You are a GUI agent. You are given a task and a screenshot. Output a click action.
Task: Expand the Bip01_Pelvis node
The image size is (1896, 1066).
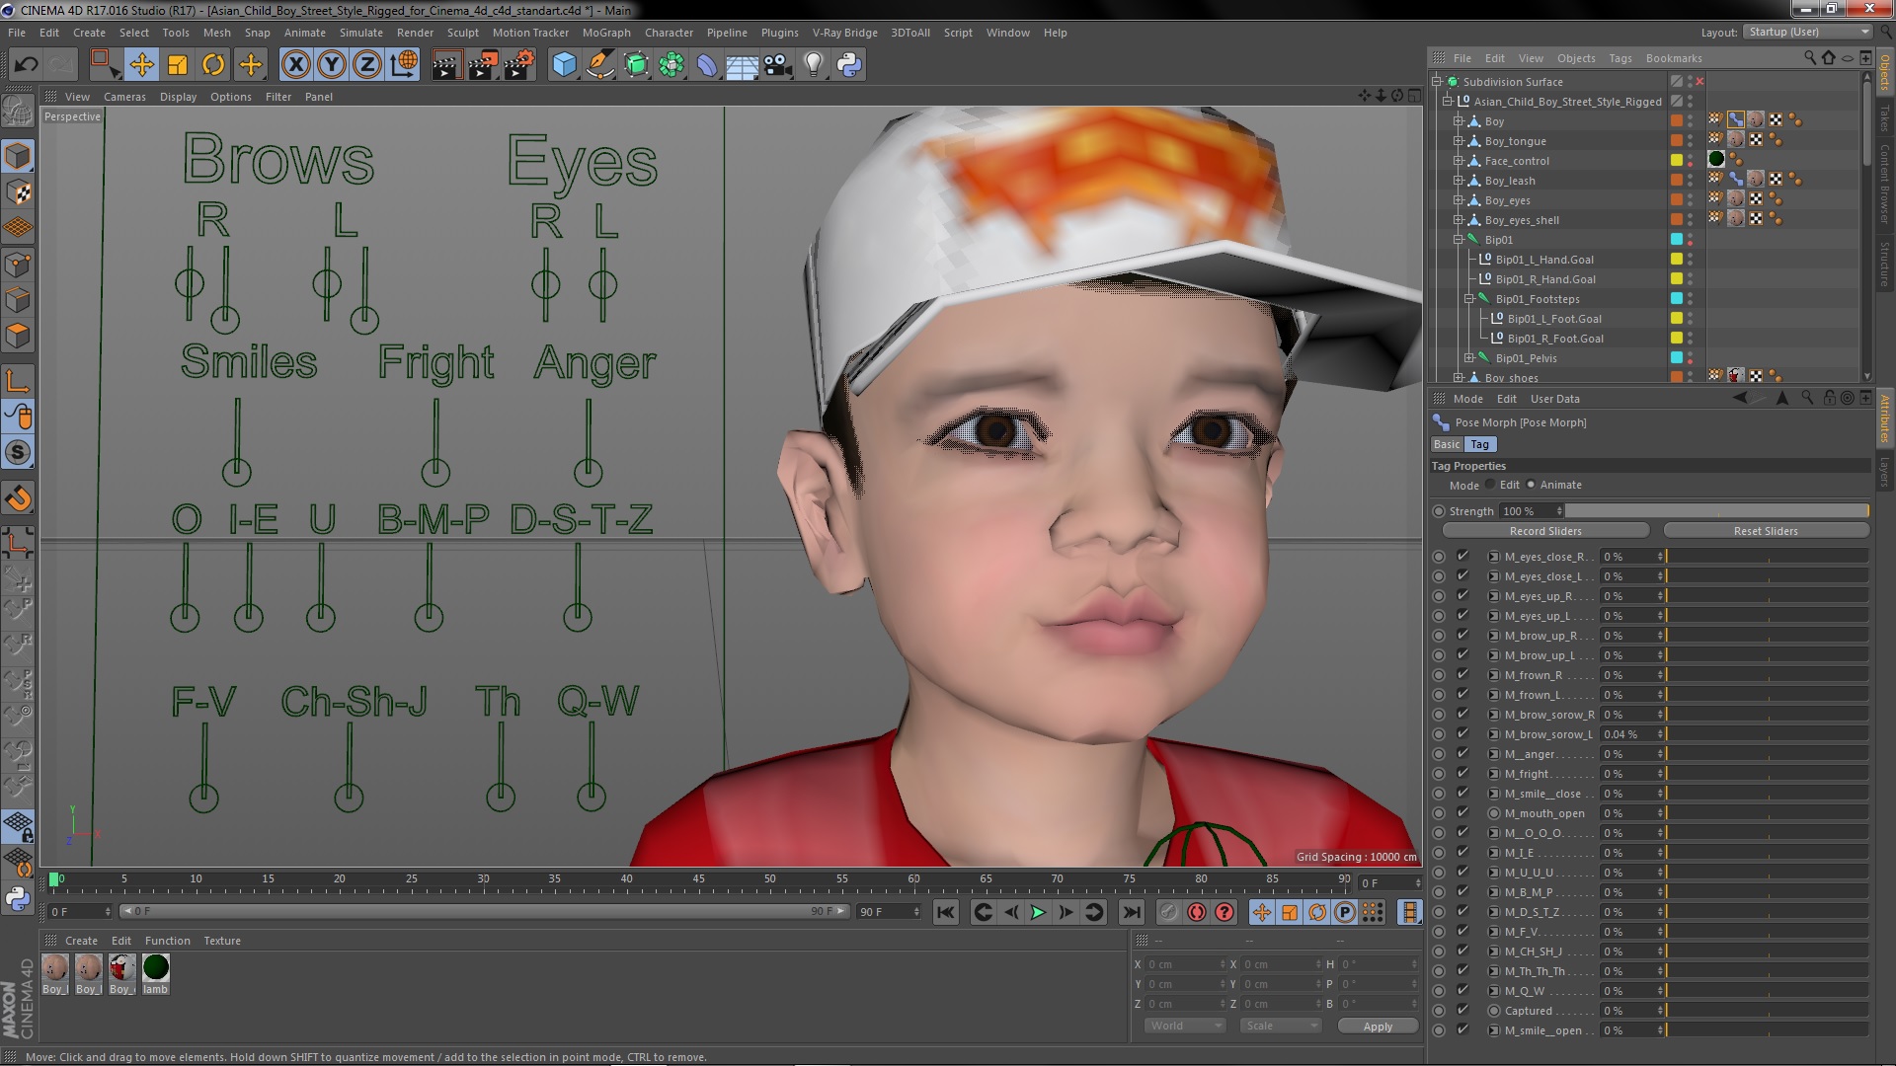(1468, 358)
